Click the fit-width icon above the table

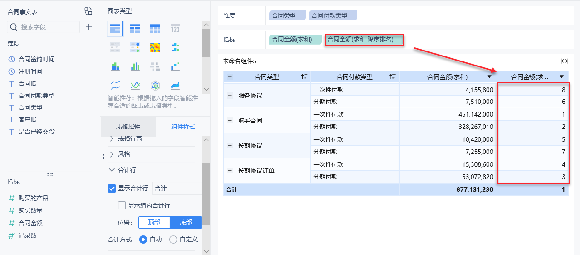[x=564, y=61]
